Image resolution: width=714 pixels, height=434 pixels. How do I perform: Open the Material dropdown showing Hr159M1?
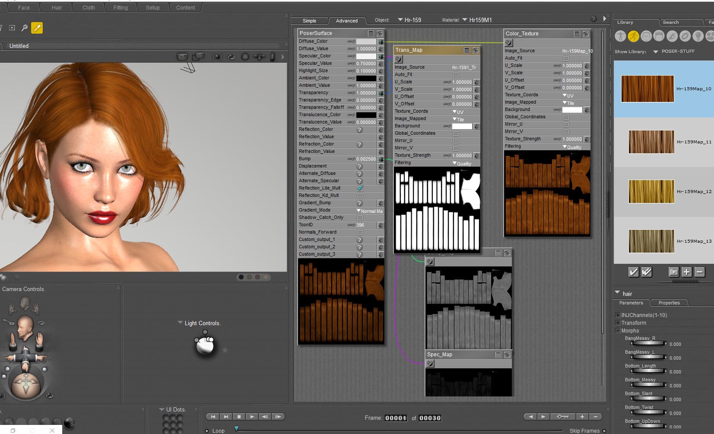[477, 20]
